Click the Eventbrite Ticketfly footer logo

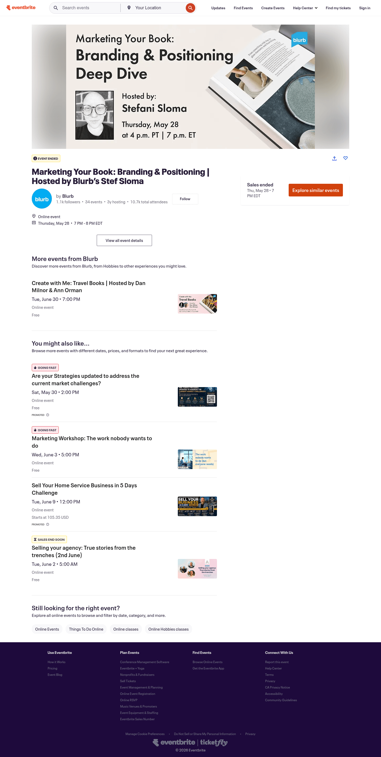coord(190,742)
